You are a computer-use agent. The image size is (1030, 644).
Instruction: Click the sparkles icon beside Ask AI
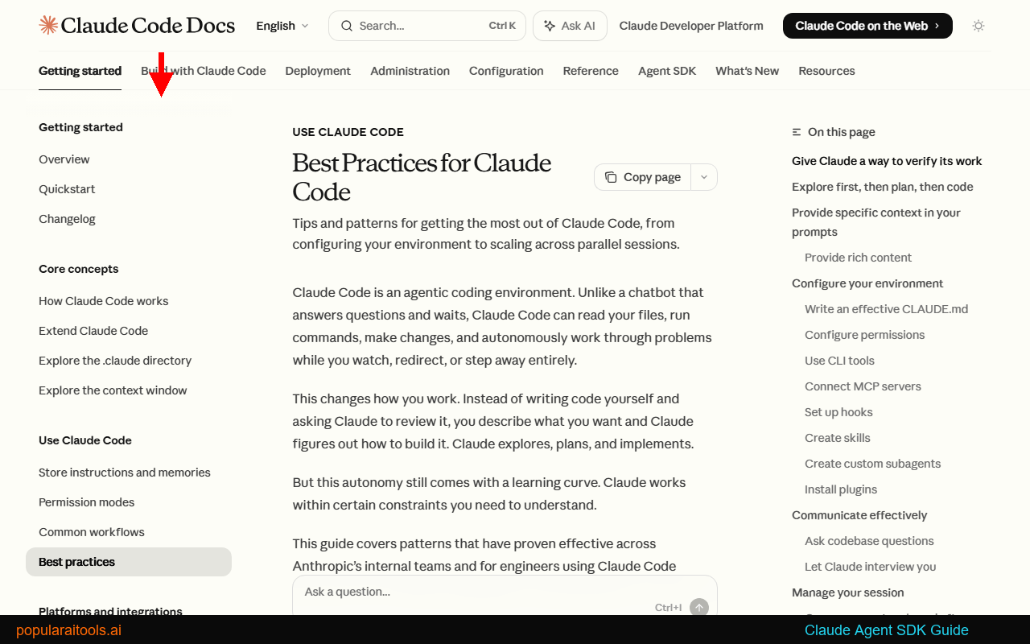coord(551,25)
